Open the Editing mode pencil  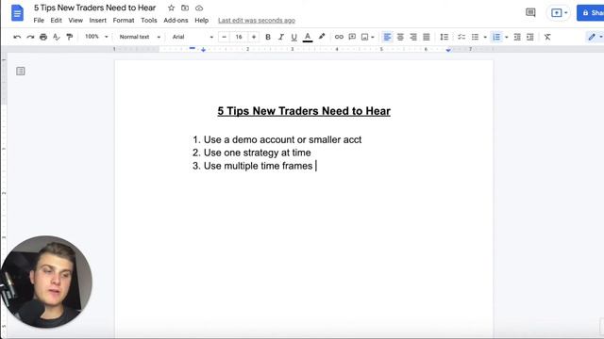(x=592, y=37)
